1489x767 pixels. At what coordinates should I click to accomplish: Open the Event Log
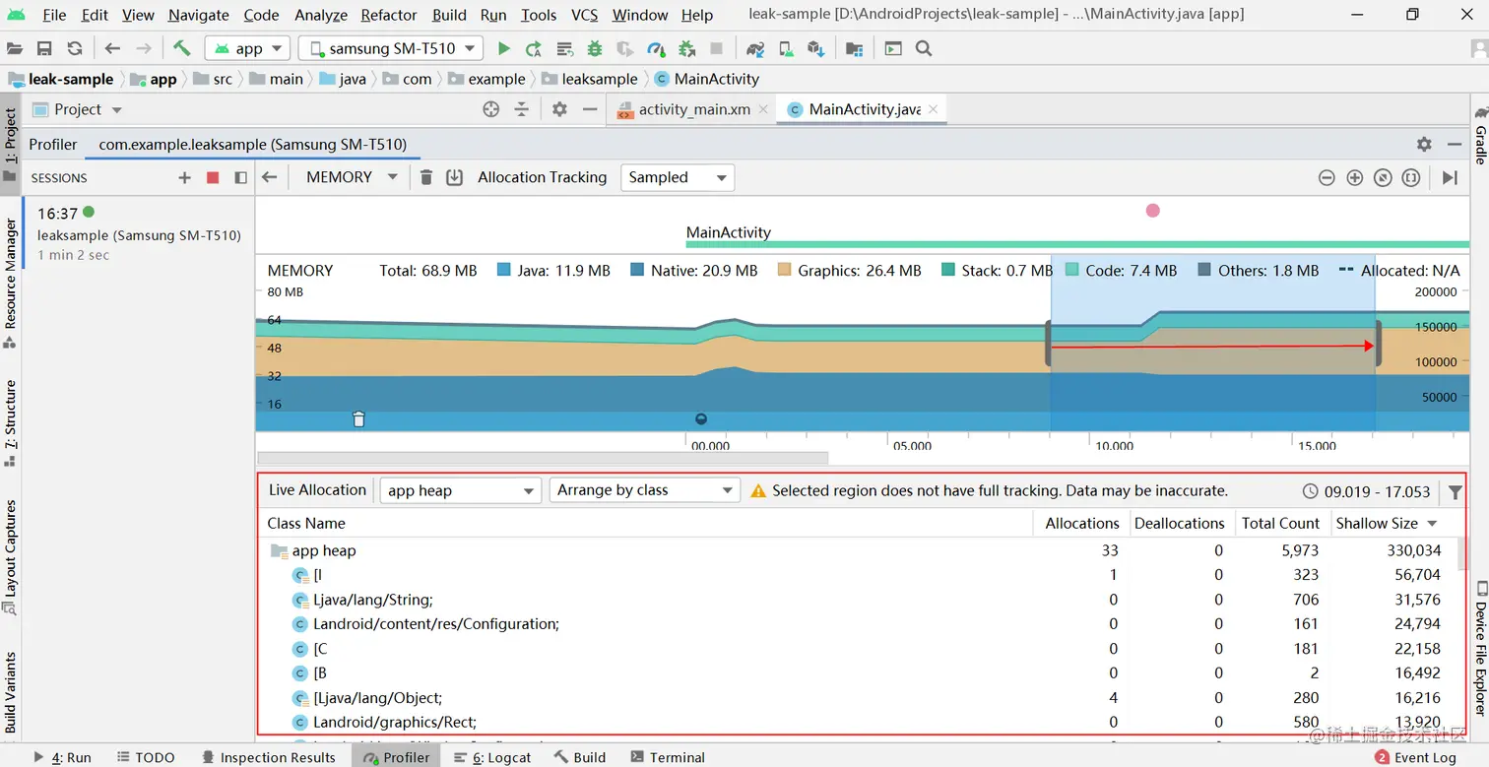(x=1415, y=757)
